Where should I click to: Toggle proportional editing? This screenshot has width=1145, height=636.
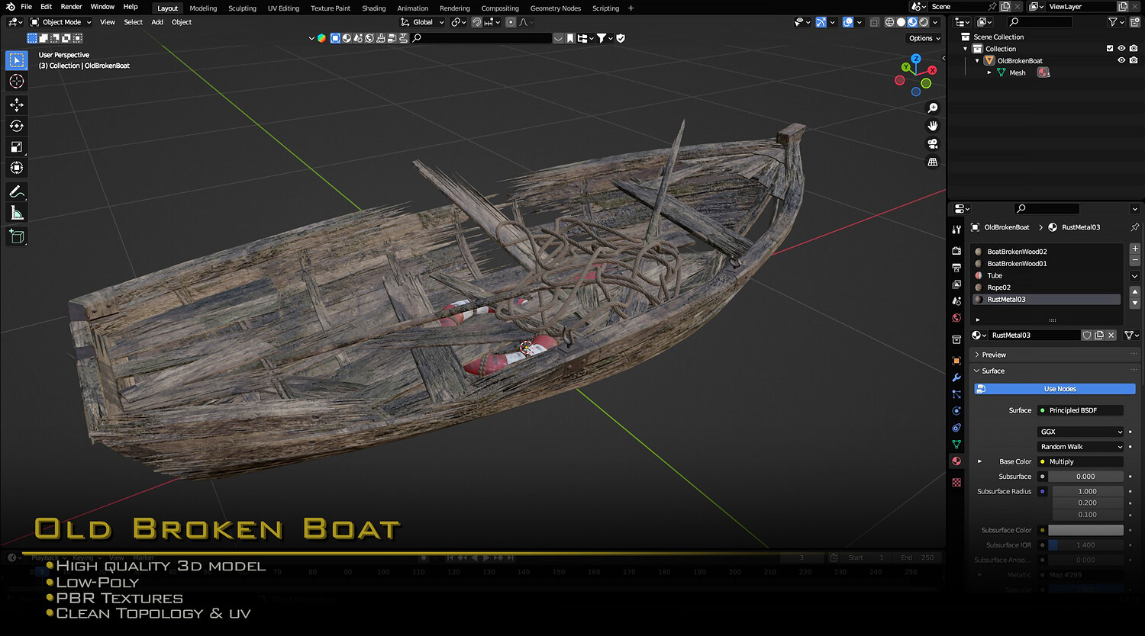511,22
